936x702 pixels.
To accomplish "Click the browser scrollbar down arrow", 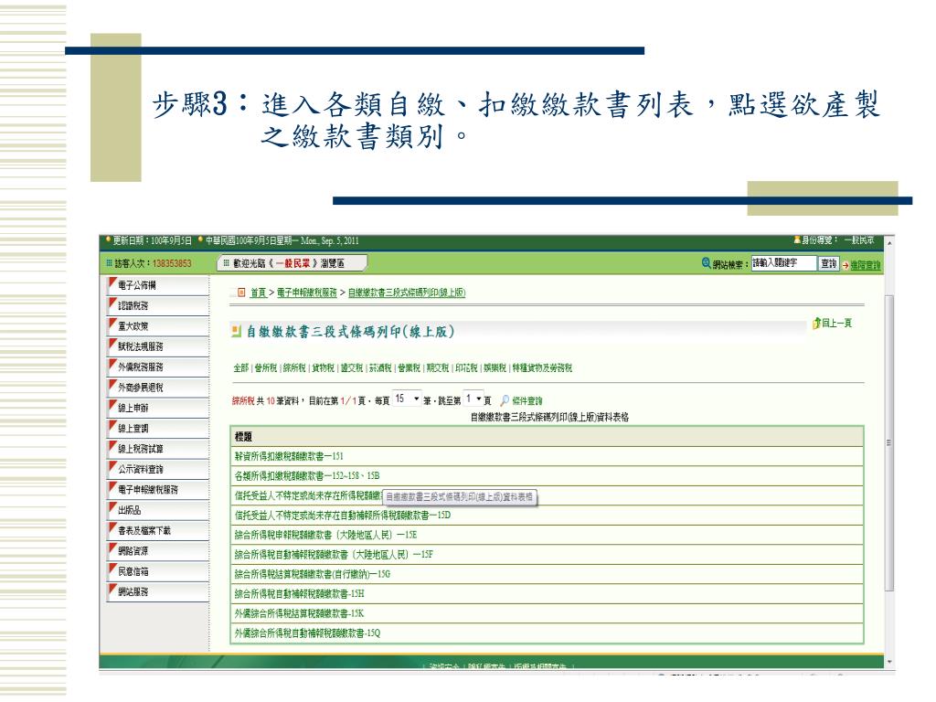I will tap(889, 662).
